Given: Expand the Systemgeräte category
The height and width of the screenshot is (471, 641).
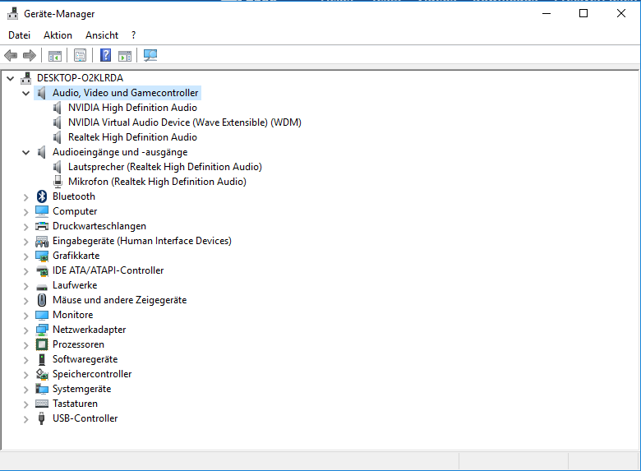Looking at the screenshot, I should click(25, 390).
